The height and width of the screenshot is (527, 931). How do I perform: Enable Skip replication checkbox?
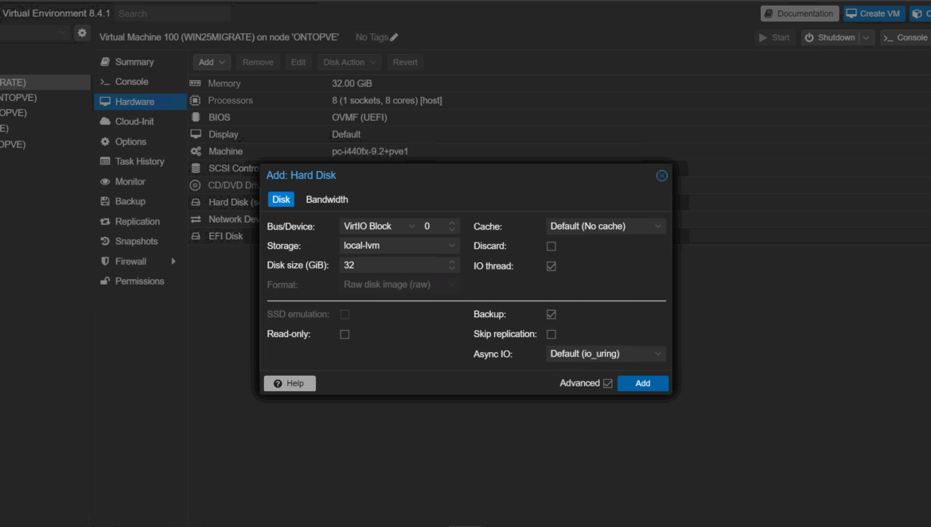coord(551,335)
